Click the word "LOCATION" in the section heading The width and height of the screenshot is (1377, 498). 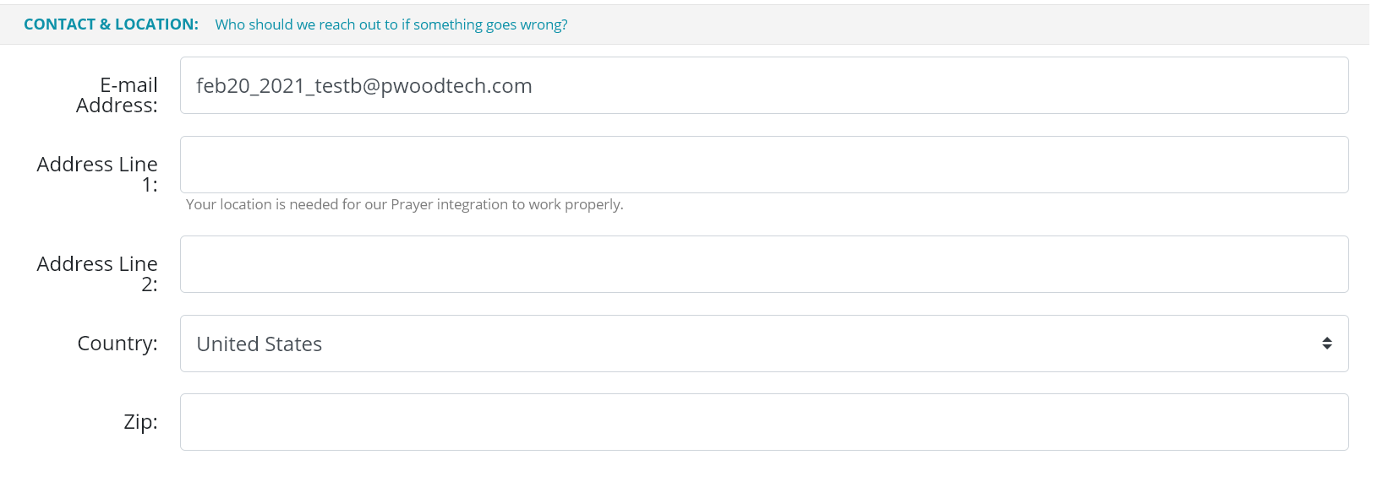156,24
